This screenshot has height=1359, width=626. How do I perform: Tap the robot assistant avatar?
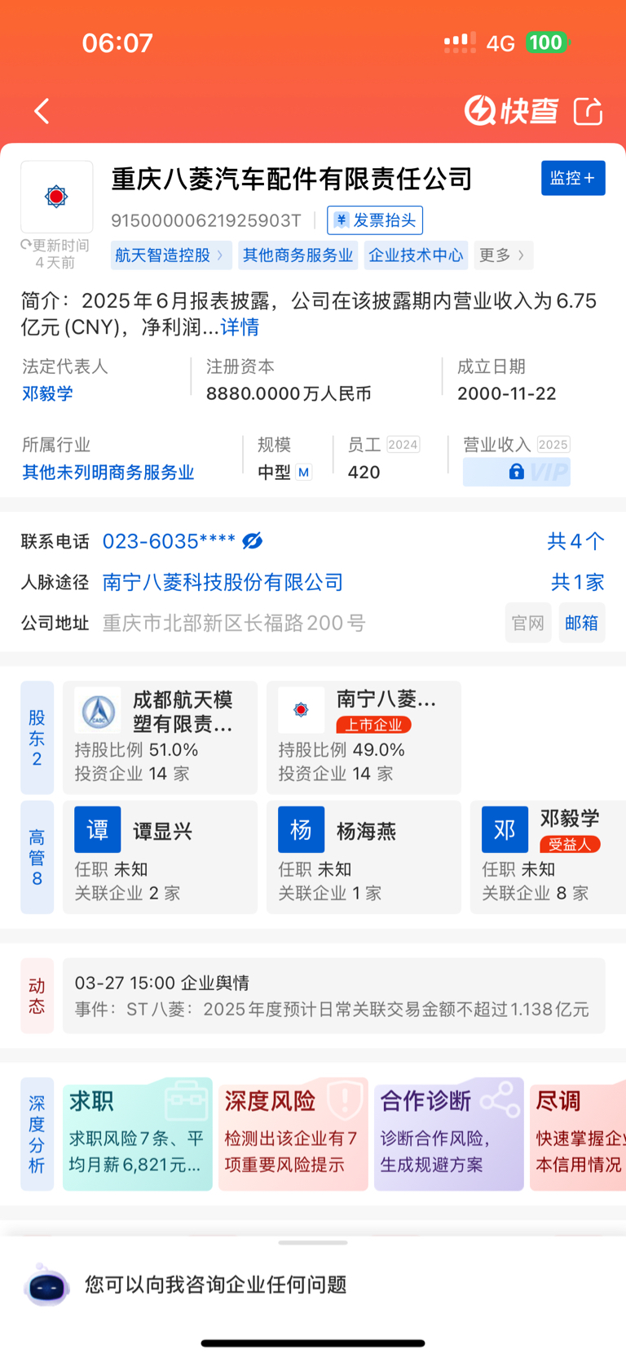coord(47,1285)
